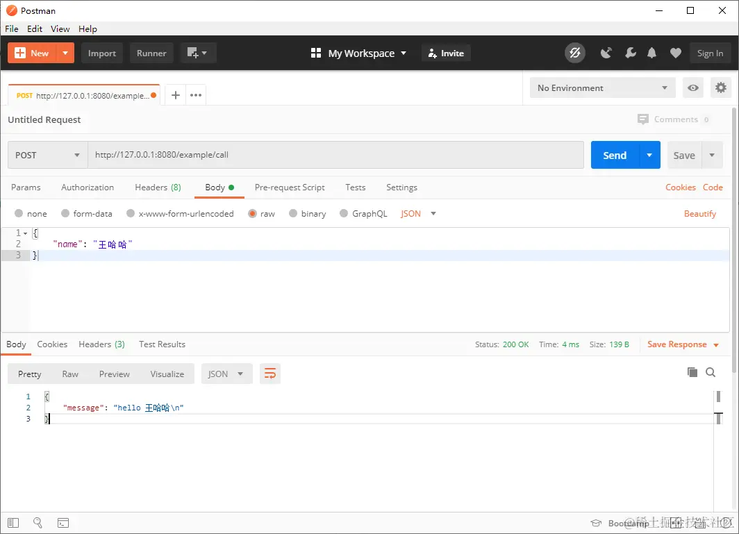
Task: Click the Runner button
Action: [151, 53]
